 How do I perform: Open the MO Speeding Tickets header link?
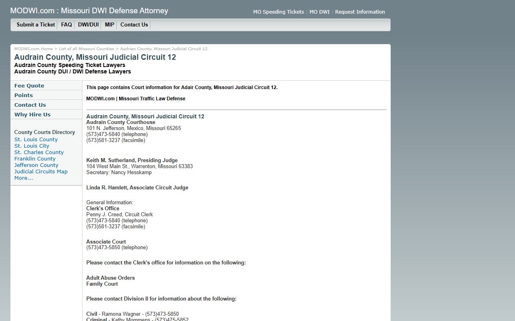(278, 12)
